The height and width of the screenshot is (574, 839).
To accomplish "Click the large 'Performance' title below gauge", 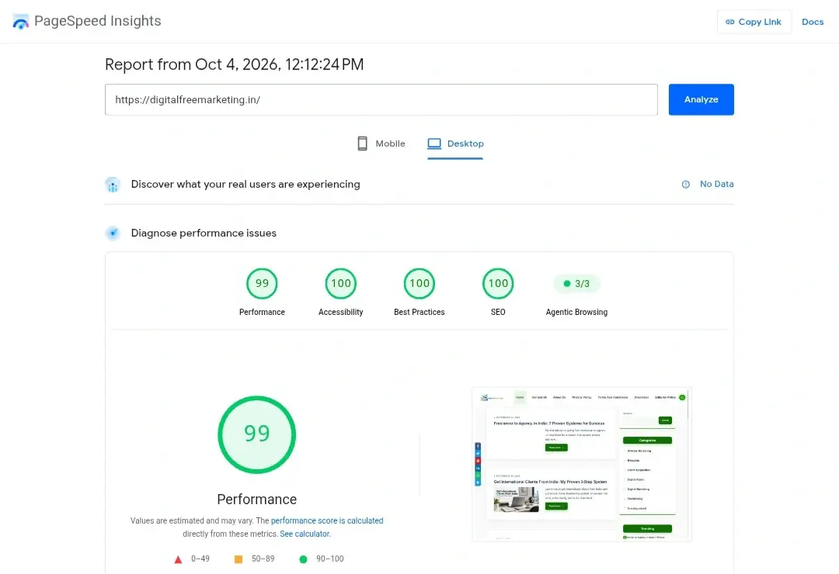I will 257,500.
